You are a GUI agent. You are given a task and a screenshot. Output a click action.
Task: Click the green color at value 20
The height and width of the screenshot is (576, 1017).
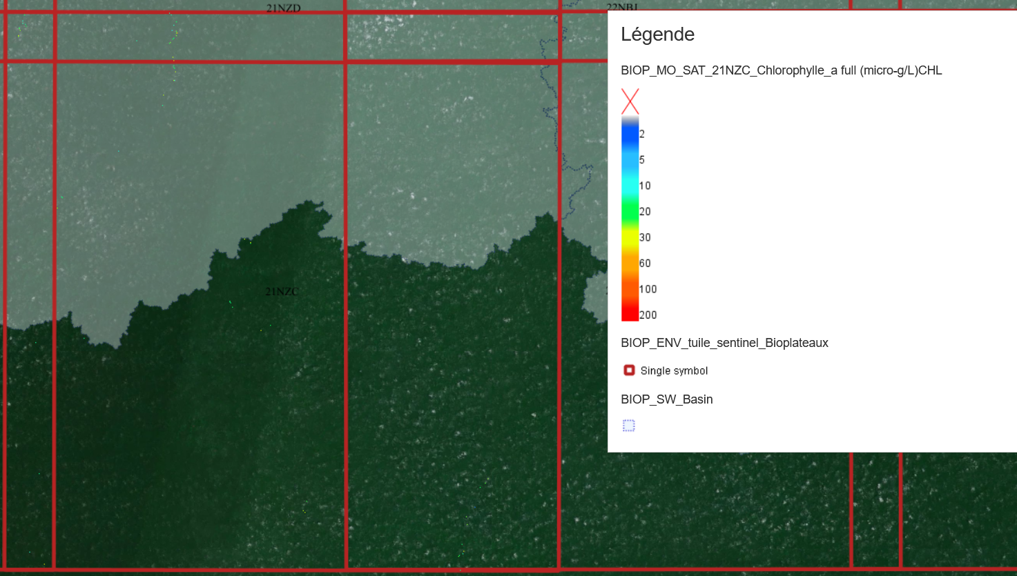point(630,212)
